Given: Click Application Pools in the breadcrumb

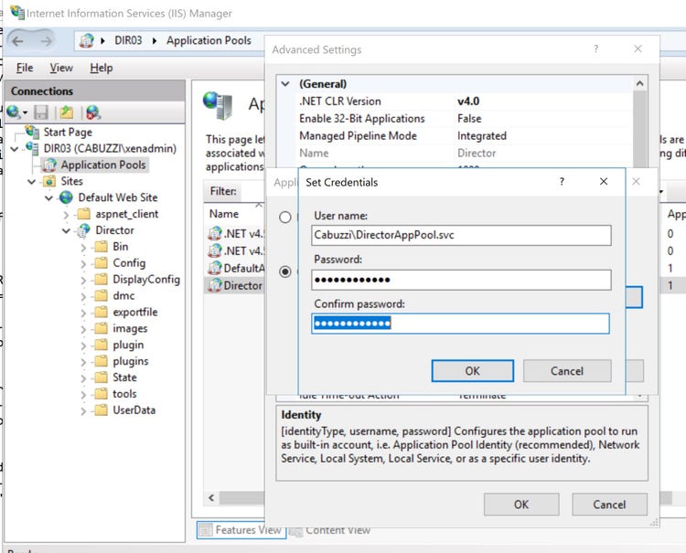Looking at the screenshot, I should click(209, 40).
